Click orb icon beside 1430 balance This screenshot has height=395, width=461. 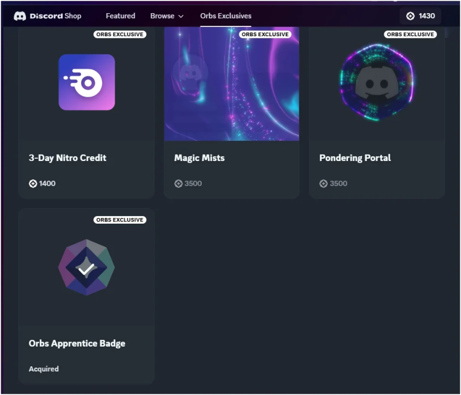410,16
